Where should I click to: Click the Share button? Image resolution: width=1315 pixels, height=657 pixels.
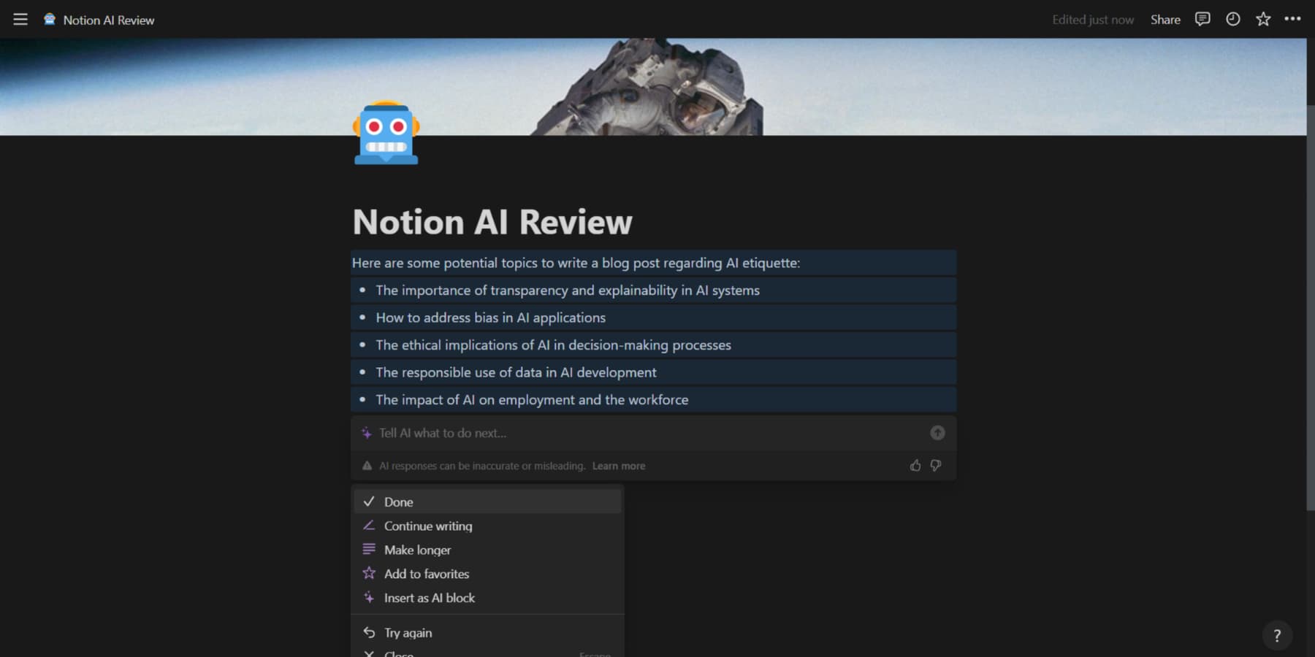[1165, 19]
